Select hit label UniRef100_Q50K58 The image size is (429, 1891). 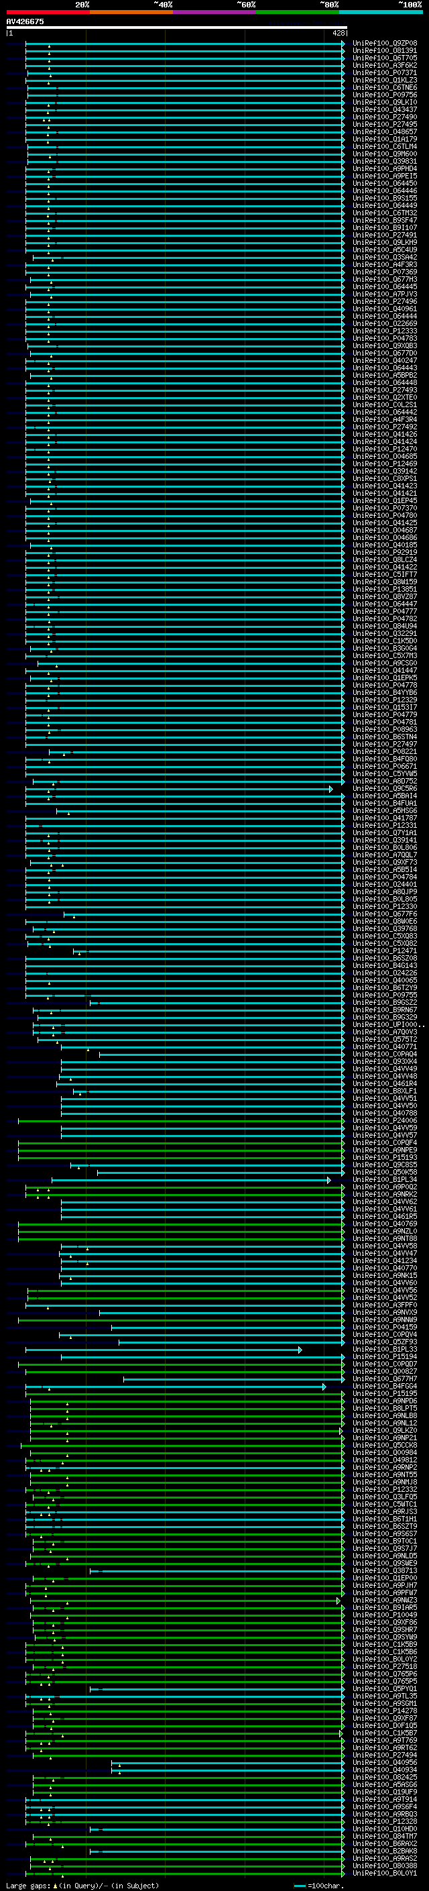tap(384, 1172)
